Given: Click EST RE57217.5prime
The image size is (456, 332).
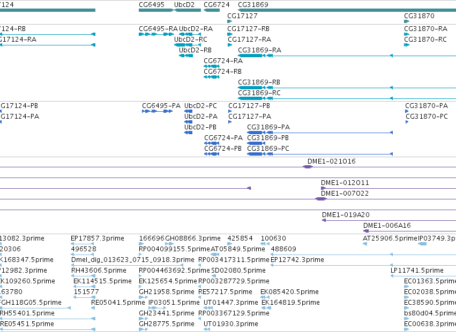Looking at the screenshot, I should coord(225,292).
